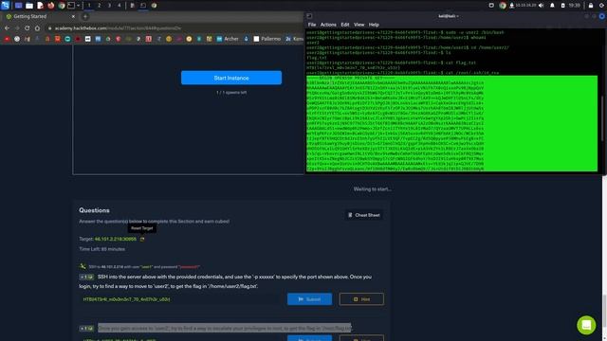Open the YouTube bookmark icon
607x341 pixels.
click(x=7, y=39)
